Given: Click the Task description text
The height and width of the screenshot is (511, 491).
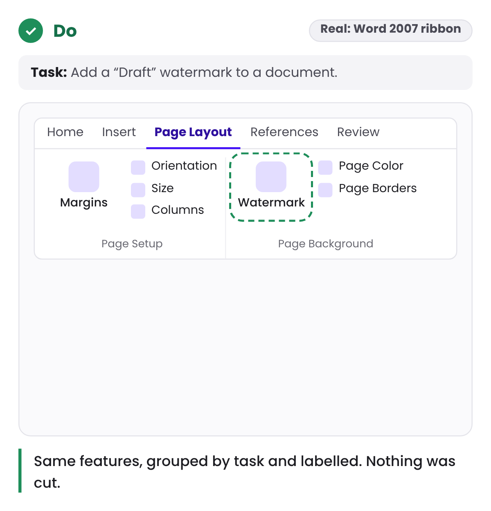Looking at the screenshot, I should 184,72.
